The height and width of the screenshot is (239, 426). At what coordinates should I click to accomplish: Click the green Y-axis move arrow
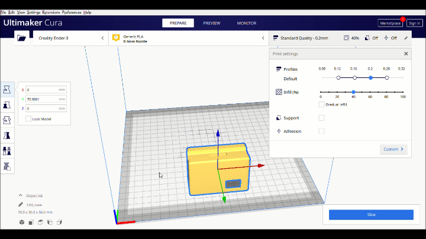[224, 200]
